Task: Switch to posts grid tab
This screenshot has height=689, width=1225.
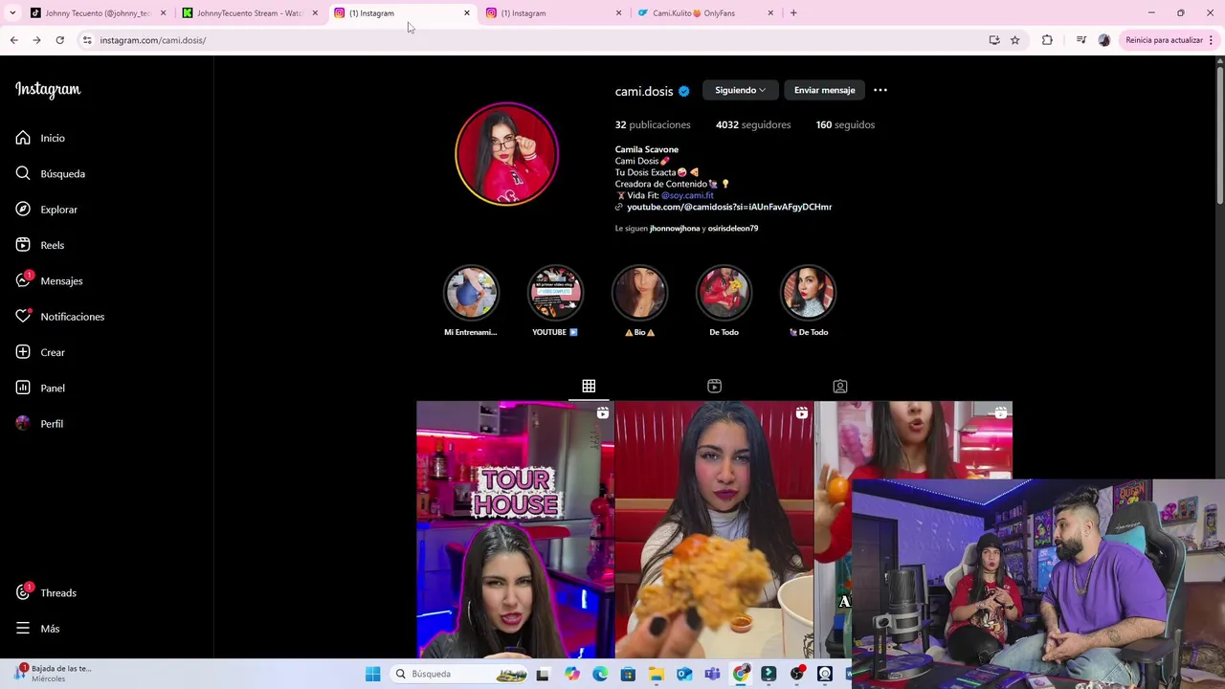Action: pyautogui.click(x=589, y=386)
